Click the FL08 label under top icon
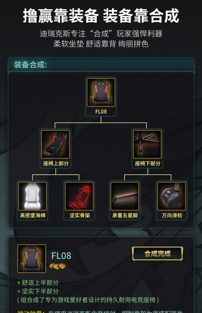 pos(101,112)
